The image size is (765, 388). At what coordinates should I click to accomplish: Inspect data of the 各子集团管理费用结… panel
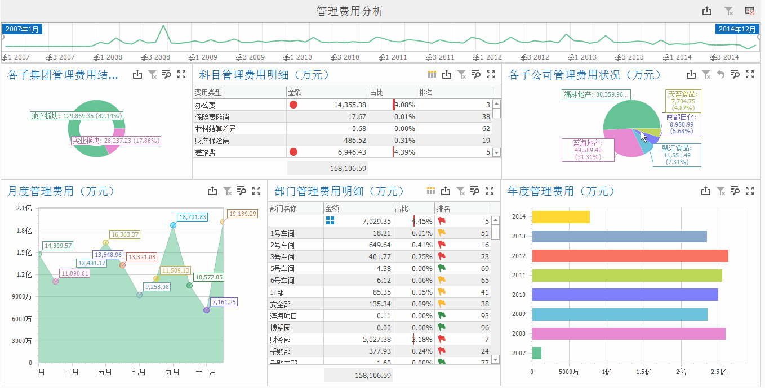click(x=167, y=74)
